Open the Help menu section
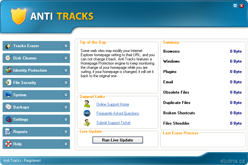 [x=36, y=144]
